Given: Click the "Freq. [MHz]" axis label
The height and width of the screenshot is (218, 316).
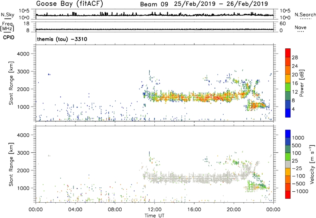Looking at the screenshot, I should [x=7, y=26].
